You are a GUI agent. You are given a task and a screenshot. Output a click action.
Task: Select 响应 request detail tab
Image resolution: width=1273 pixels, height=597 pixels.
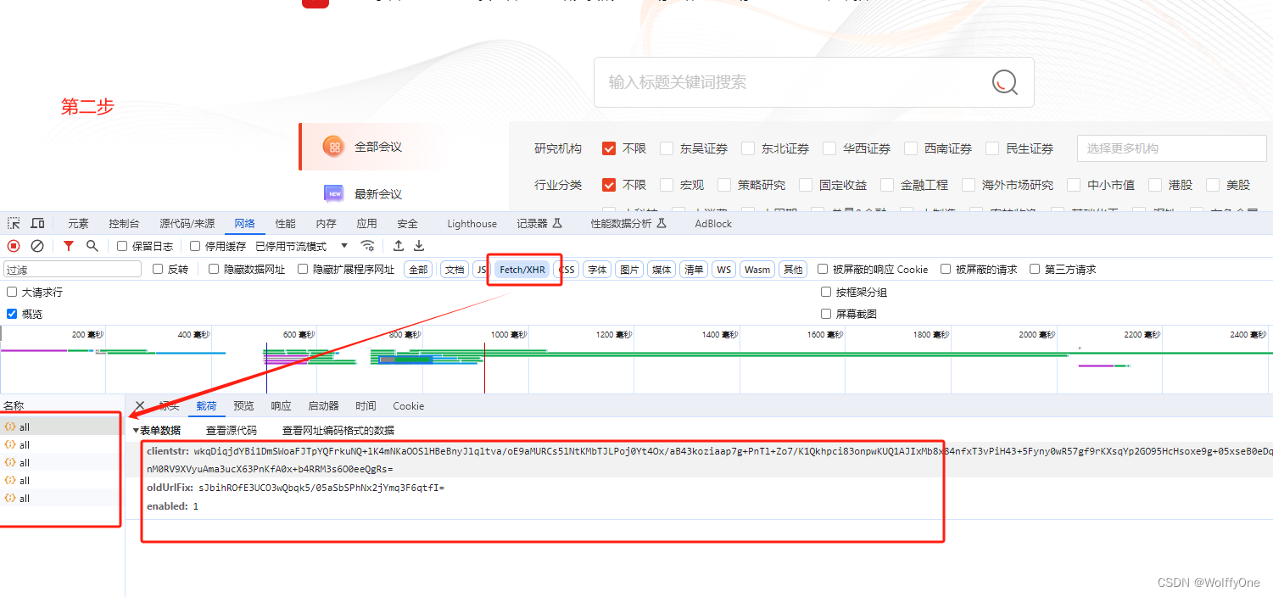coord(281,406)
